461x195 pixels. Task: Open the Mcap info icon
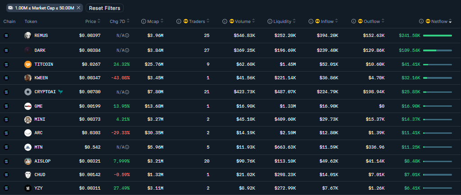[x=143, y=21]
